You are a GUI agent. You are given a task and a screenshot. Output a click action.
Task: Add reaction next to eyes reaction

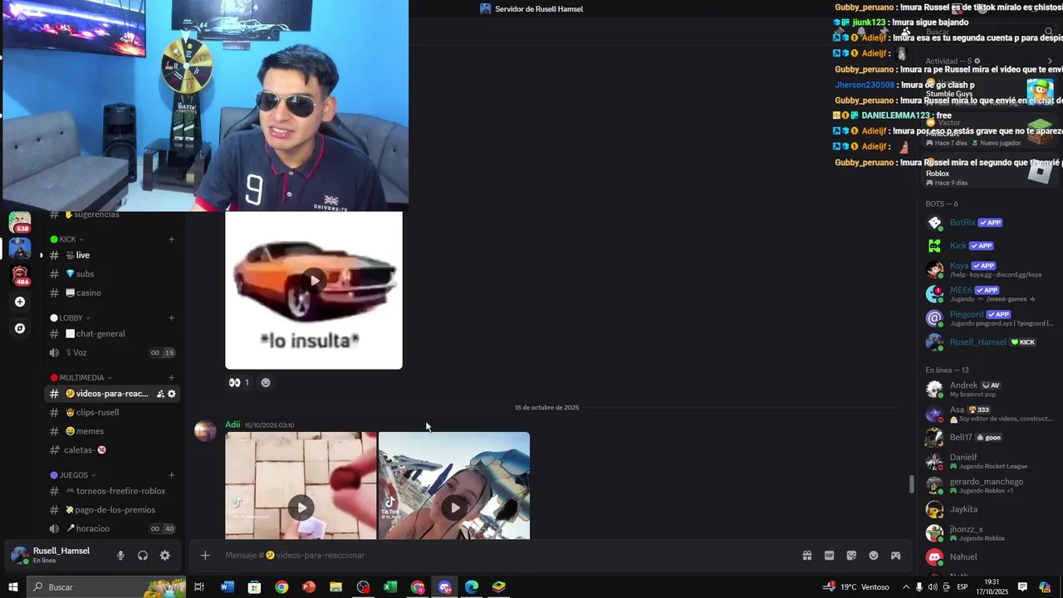pos(266,383)
